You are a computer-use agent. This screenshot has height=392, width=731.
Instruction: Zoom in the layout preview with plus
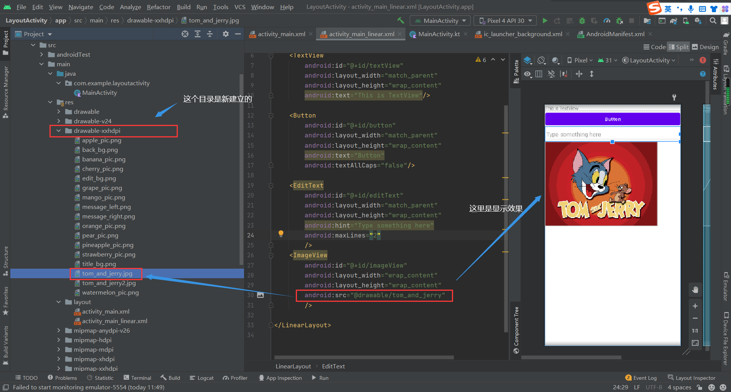pos(695,306)
